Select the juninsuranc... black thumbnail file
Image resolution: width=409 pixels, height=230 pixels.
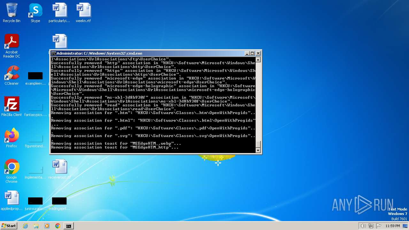[x=35, y=203]
